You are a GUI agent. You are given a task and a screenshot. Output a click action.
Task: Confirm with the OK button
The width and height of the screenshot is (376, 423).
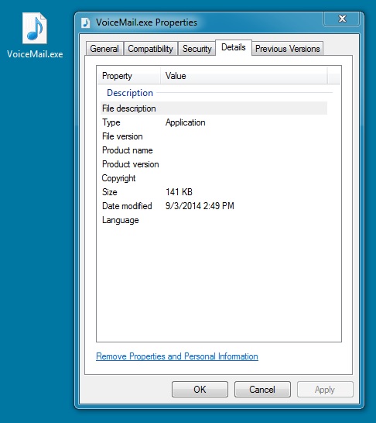pyautogui.click(x=200, y=389)
